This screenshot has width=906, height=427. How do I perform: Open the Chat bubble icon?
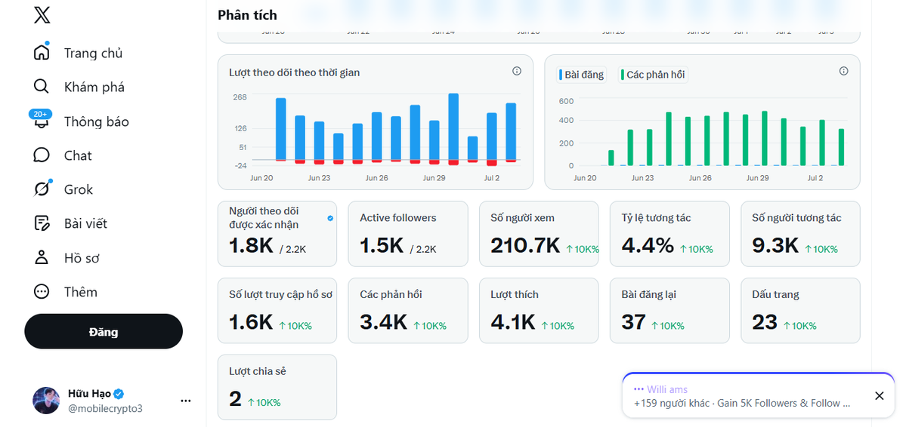click(42, 155)
